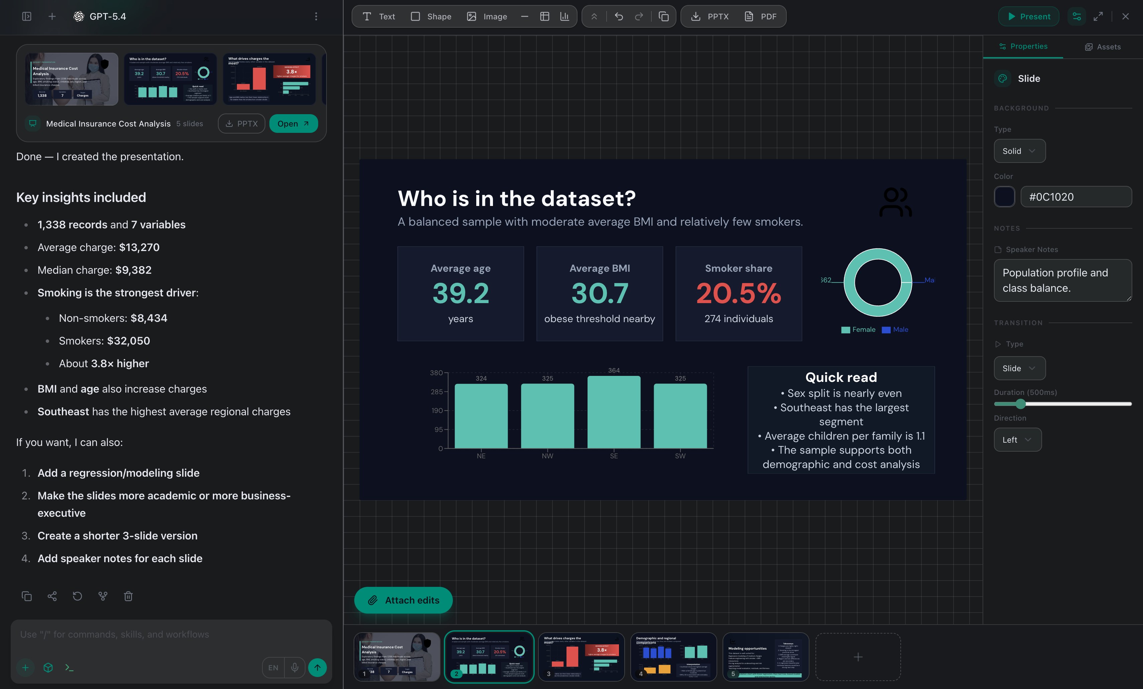Undo the last edit
The height and width of the screenshot is (689, 1143).
(x=618, y=16)
